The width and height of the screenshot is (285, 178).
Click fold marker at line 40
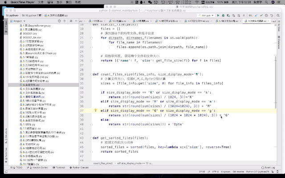coord(91,125)
